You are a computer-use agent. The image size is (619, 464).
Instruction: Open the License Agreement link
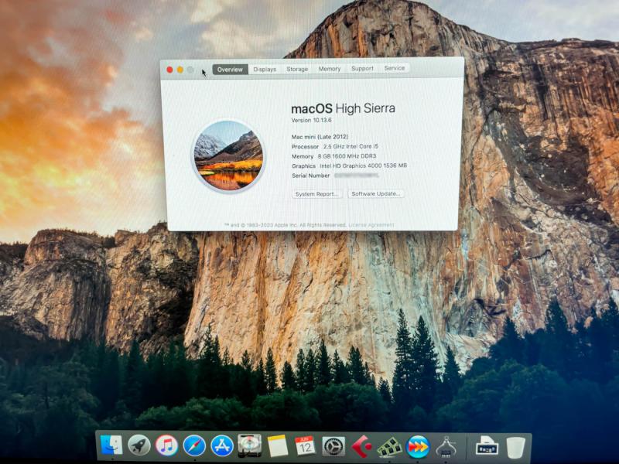click(371, 225)
